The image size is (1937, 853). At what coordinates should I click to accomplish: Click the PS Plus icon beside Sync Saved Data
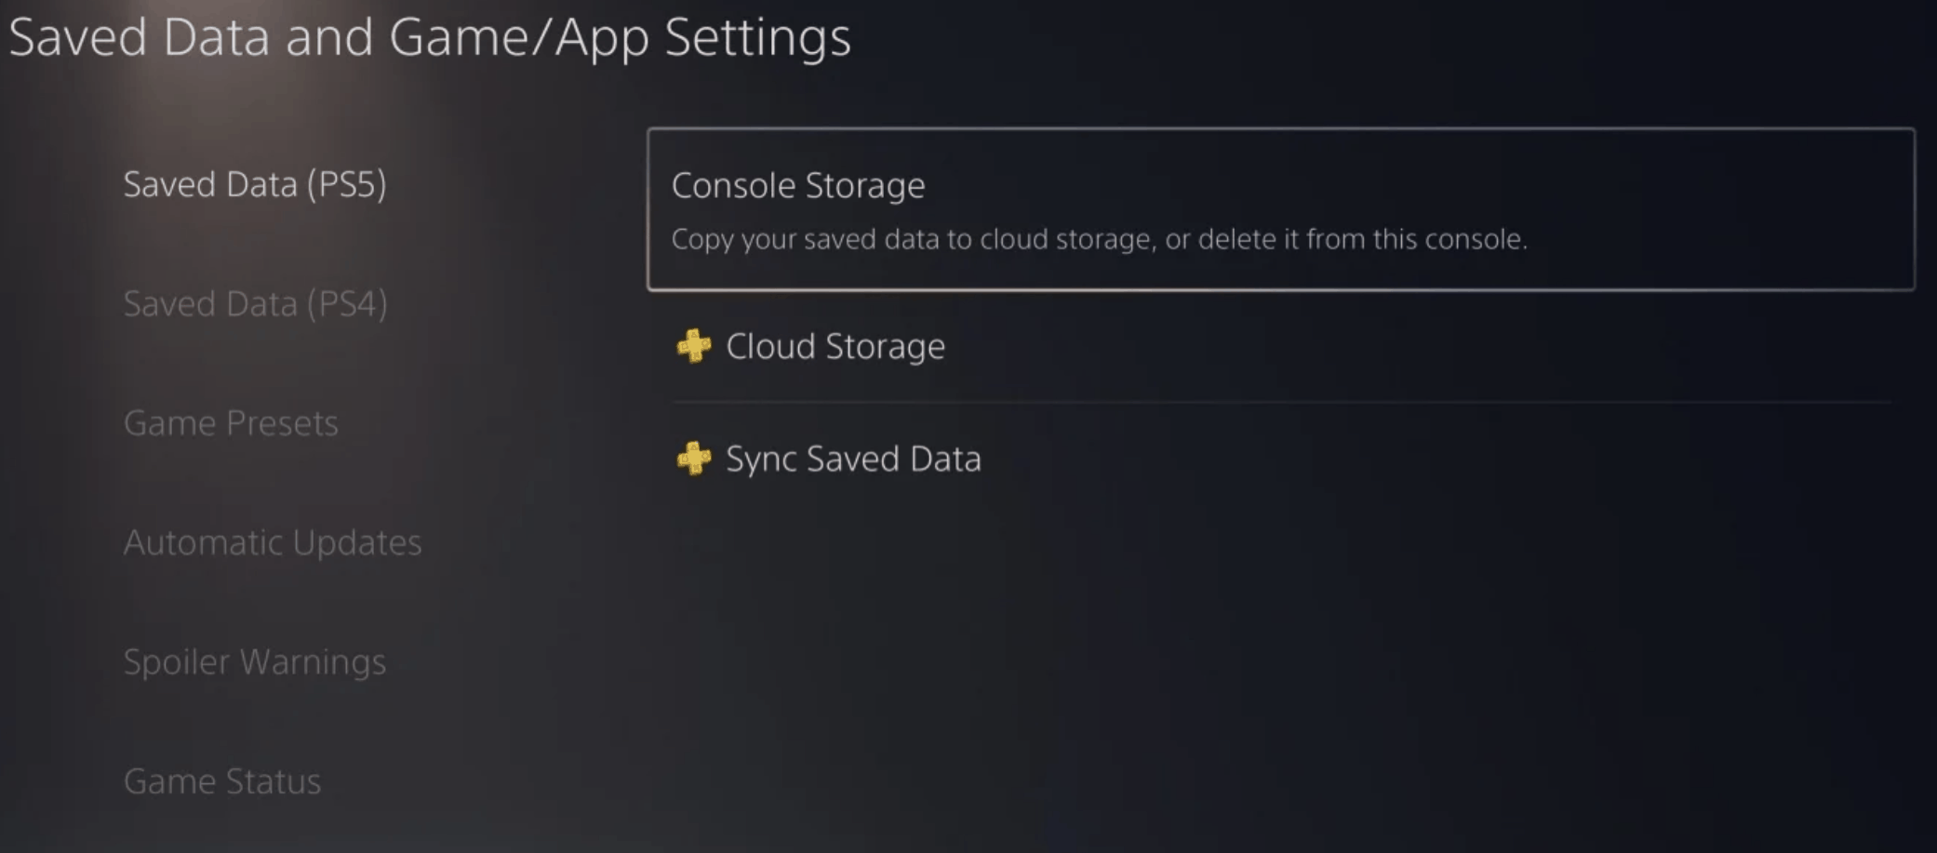tap(693, 459)
